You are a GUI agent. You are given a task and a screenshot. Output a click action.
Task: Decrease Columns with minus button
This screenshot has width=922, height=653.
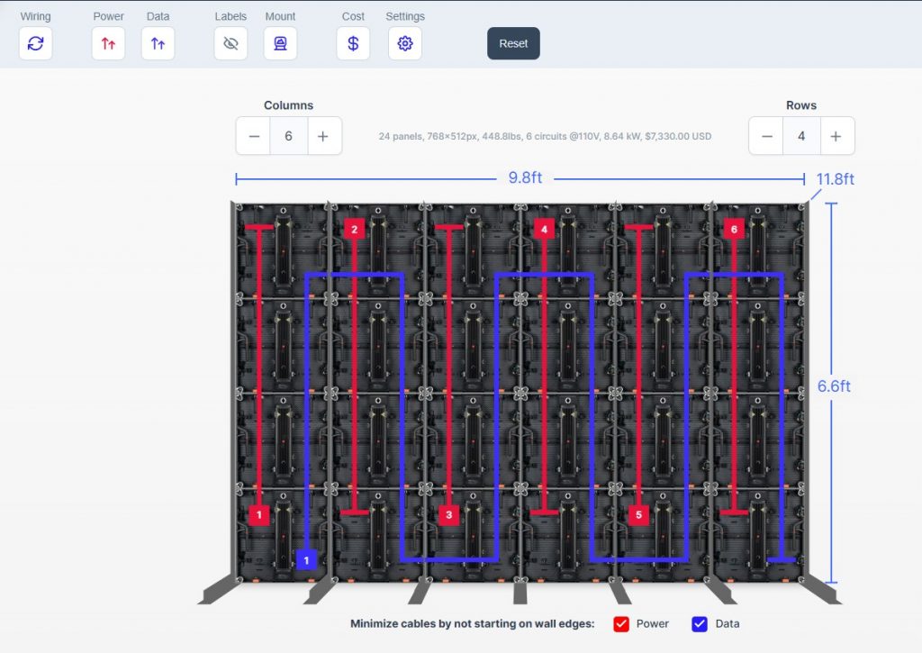(253, 137)
